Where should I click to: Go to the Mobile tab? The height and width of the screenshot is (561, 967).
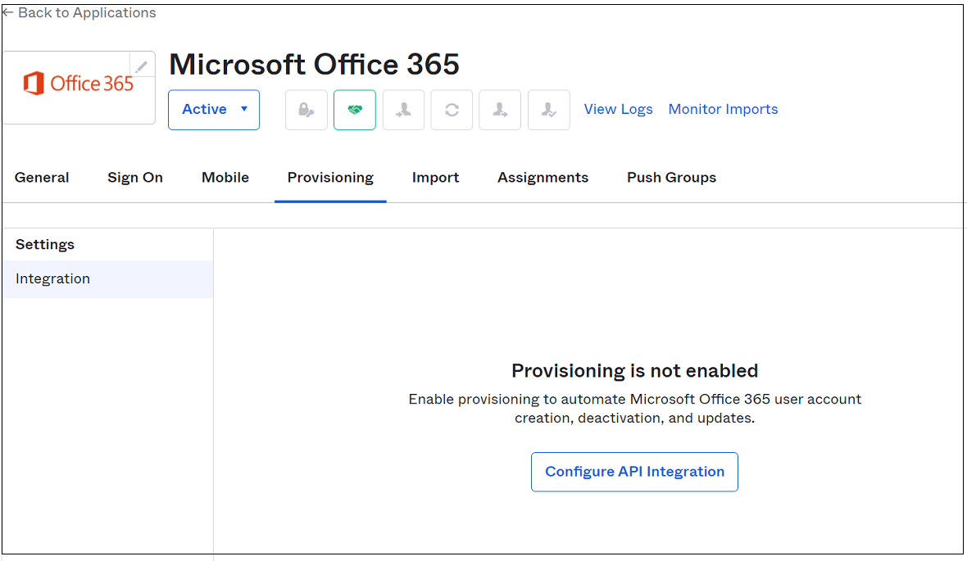coord(225,178)
